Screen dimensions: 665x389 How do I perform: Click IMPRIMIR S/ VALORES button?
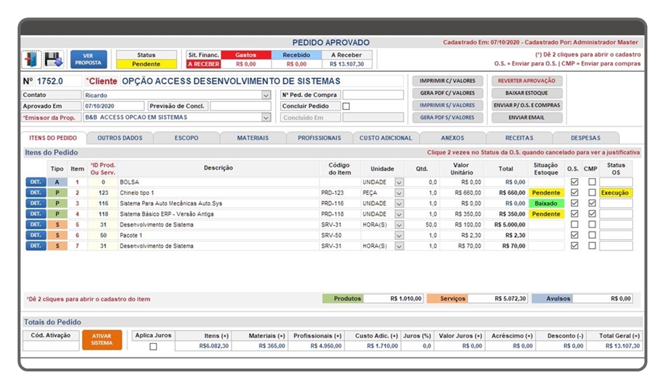[447, 105]
